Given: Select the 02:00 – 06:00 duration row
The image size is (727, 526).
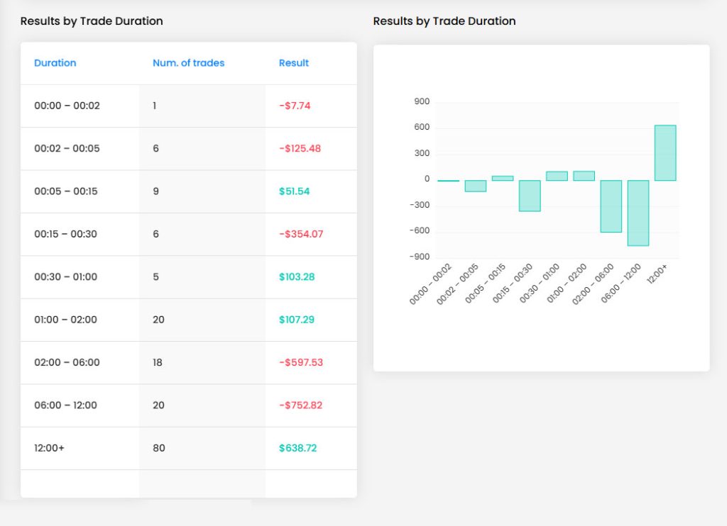Looking at the screenshot, I should click(x=189, y=362).
